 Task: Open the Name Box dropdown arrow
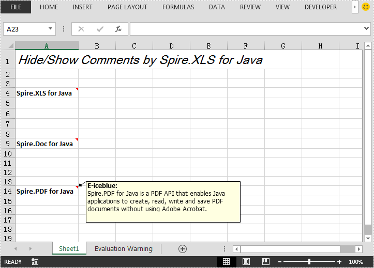(x=50, y=28)
